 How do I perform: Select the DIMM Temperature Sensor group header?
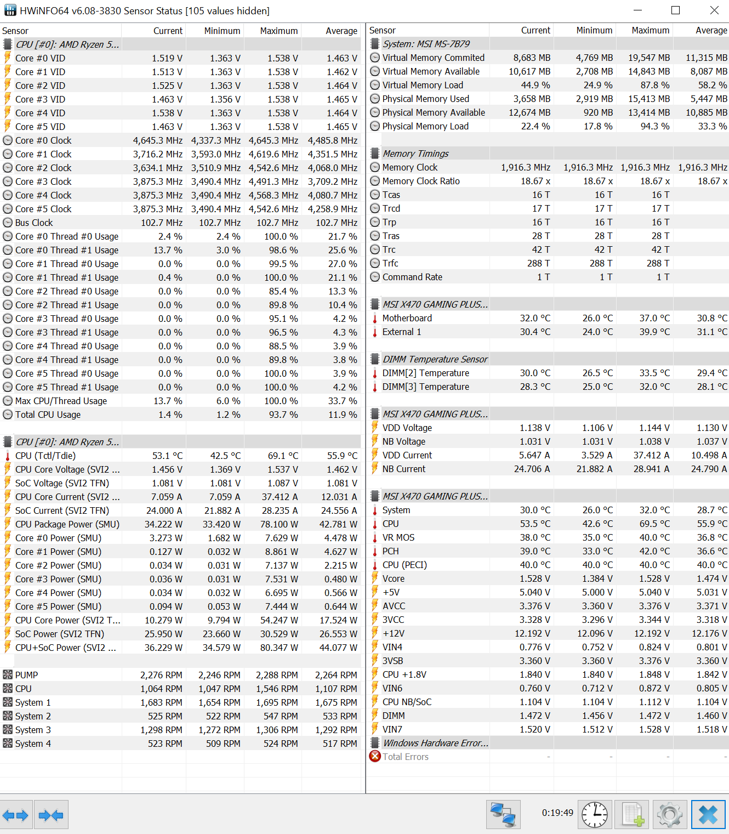[548, 359]
